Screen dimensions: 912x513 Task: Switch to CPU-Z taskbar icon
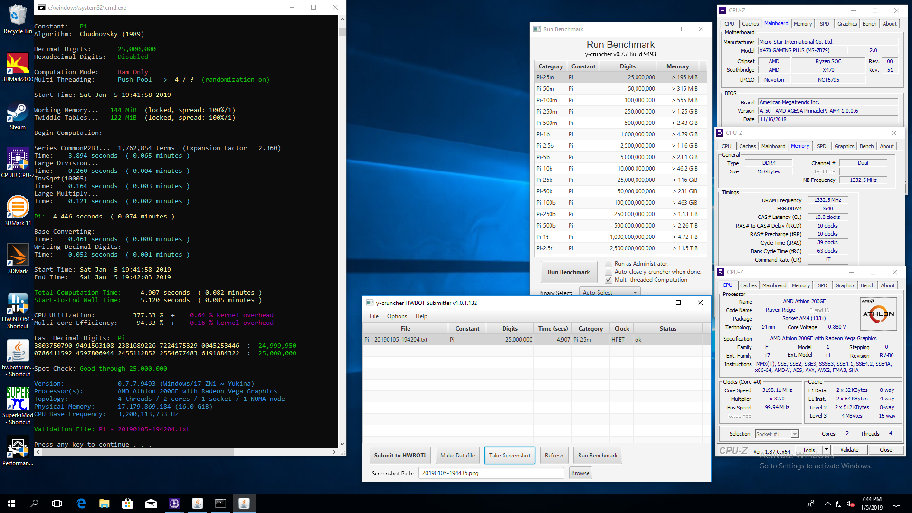tap(174, 503)
